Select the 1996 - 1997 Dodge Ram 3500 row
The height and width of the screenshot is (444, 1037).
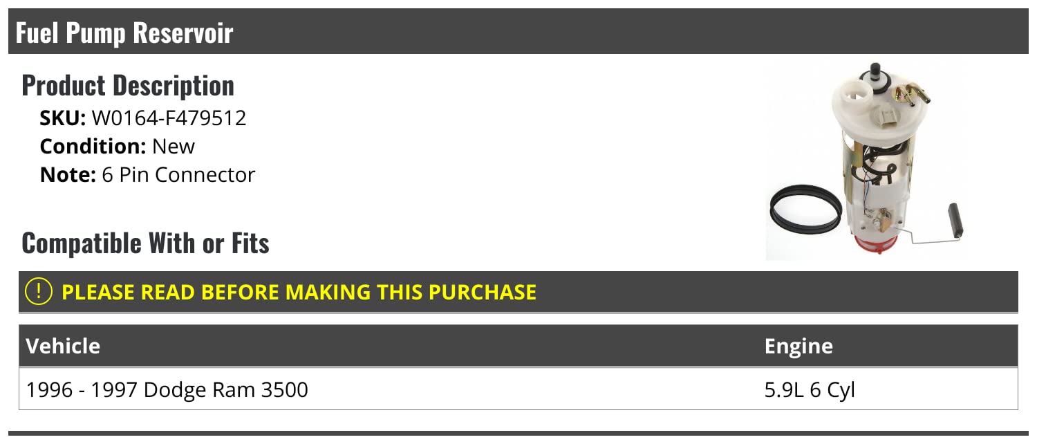[x=167, y=390]
